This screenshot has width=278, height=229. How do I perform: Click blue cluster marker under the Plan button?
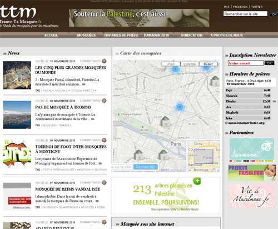point(175,69)
